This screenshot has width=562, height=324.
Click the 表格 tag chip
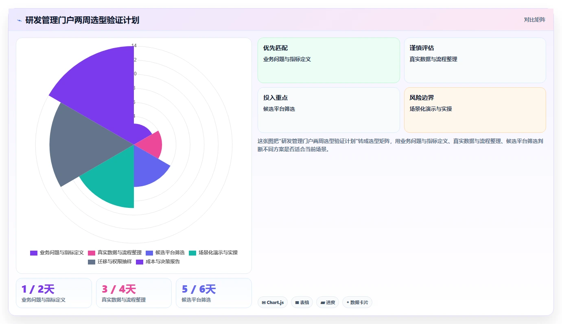pos(302,302)
